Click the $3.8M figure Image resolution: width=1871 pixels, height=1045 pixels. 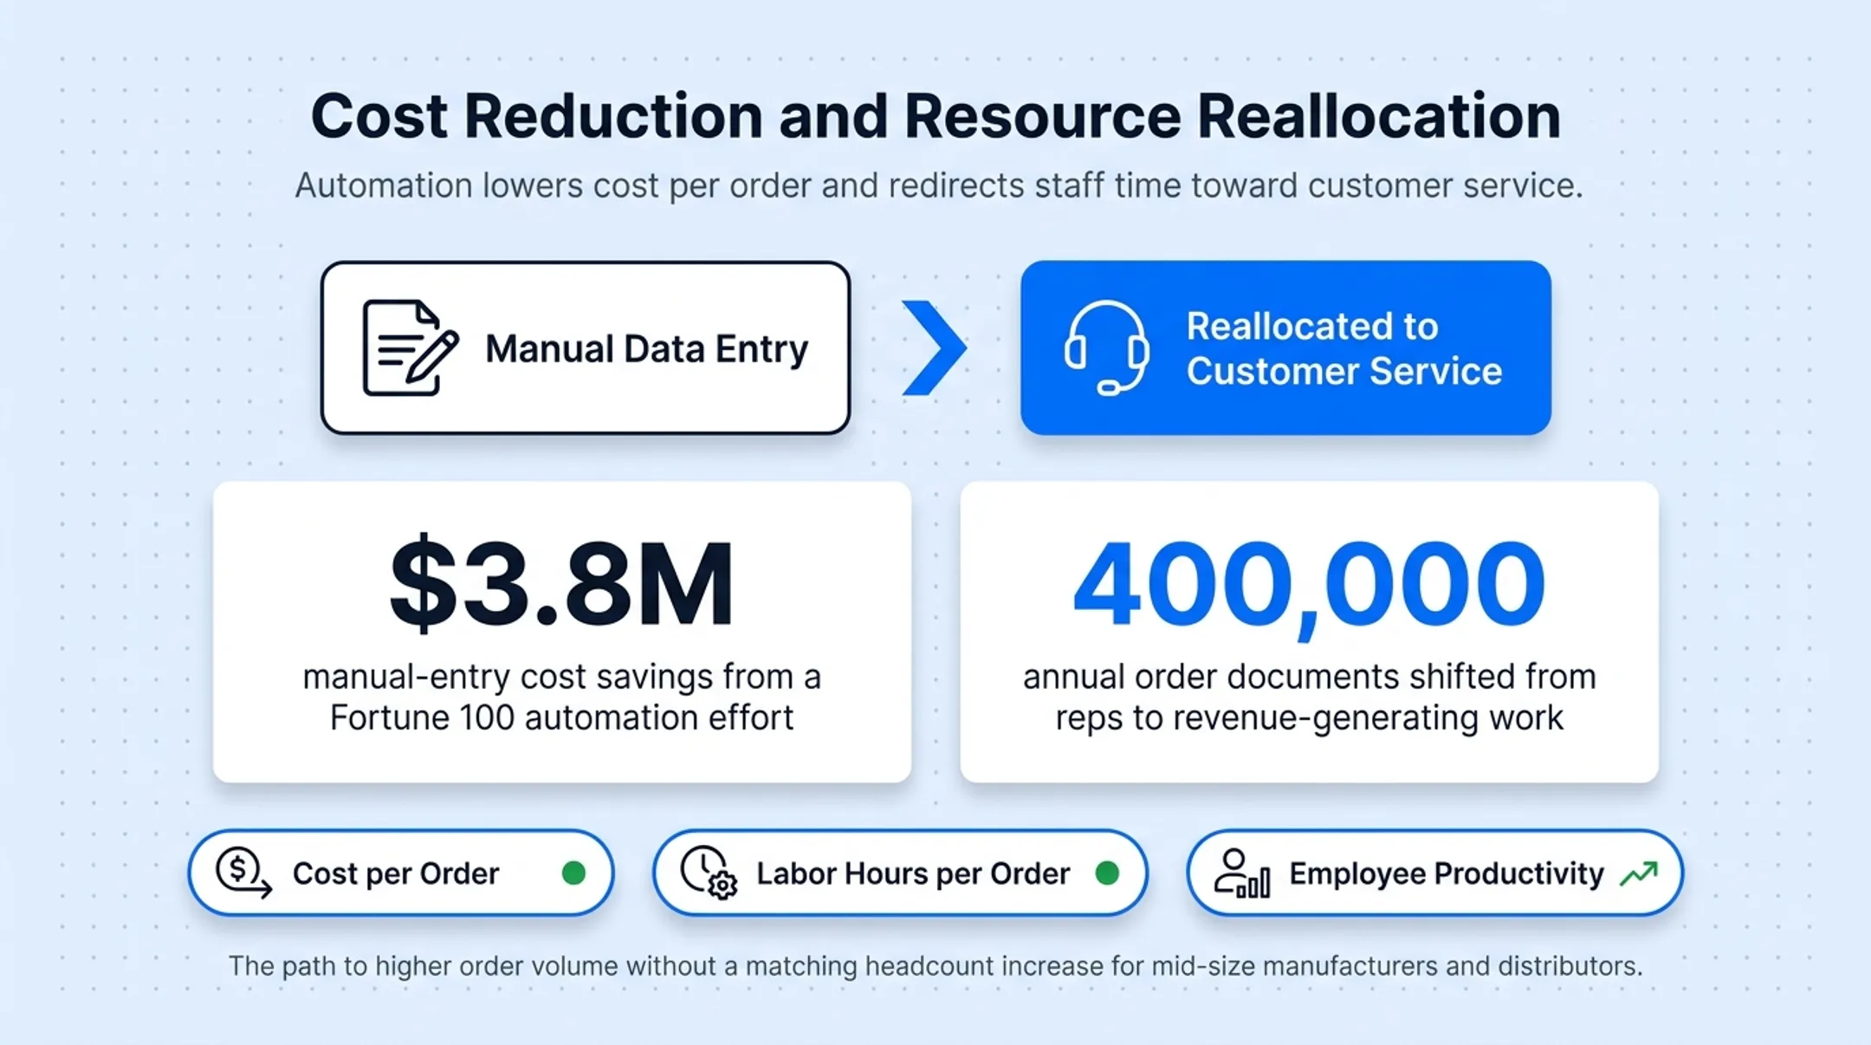[561, 582]
